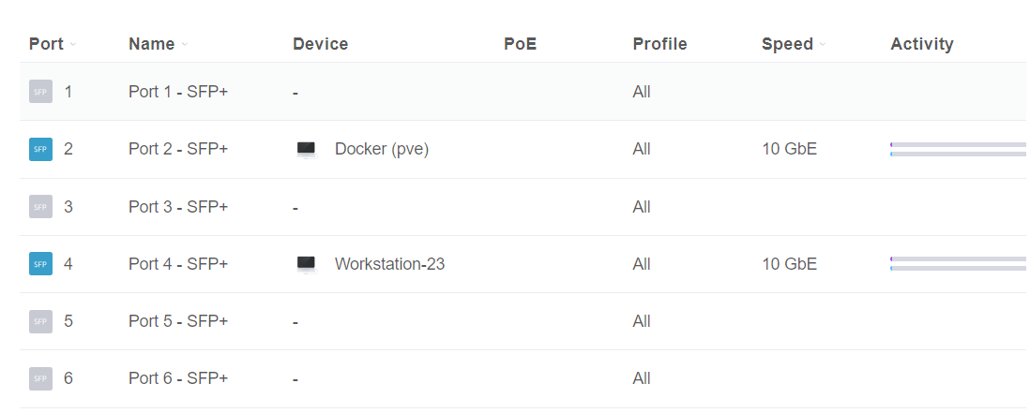Click the Workstation-23 device icon
The width and height of the screenshot is (1030, 413).
tap(307, 264)
